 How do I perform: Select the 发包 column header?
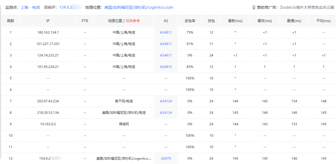coord(211,21)
